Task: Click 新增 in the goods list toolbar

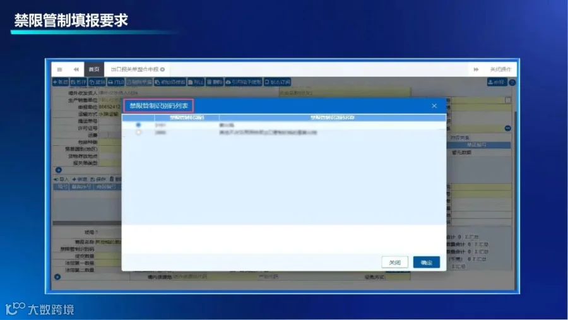Action: 80,179
